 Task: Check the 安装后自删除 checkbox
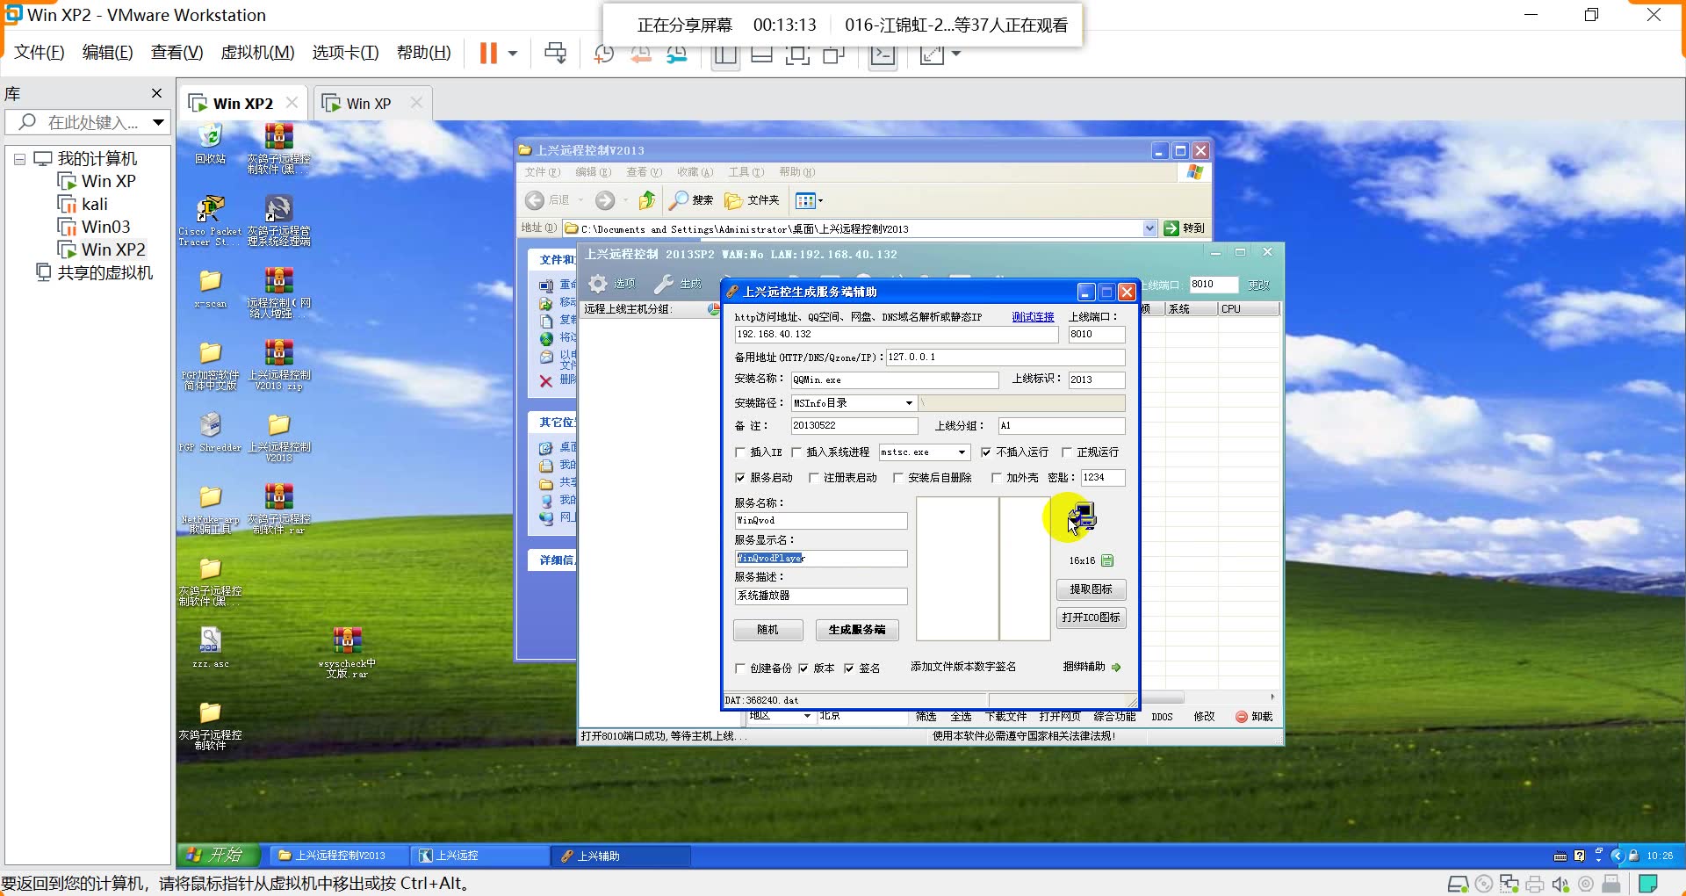tap(898, 478)
